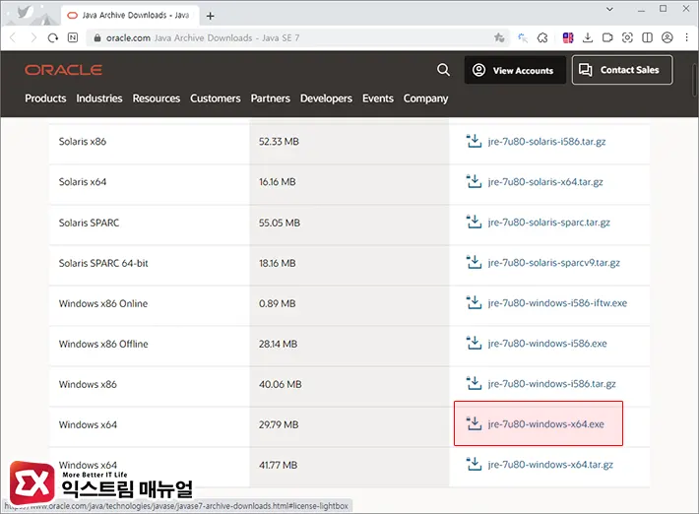Click the browser downloads icon in toolbar

coord(588,37)
